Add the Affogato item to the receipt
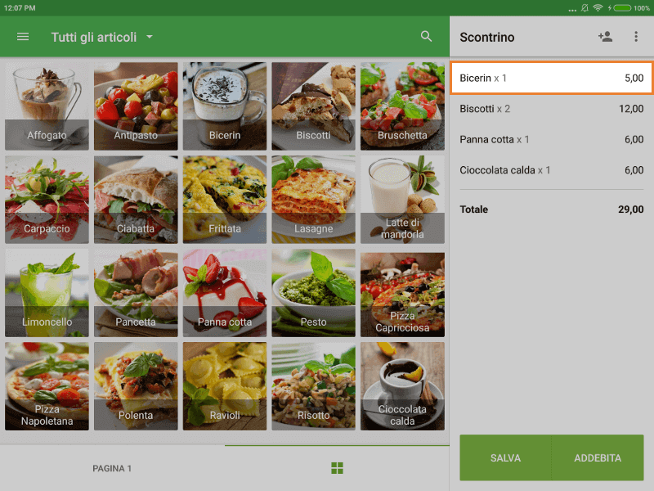Screen dimensions: 654x491 47,106
